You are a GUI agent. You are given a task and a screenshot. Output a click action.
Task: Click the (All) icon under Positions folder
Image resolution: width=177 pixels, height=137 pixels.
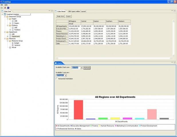pyautogui.click(x=13, y=28)
